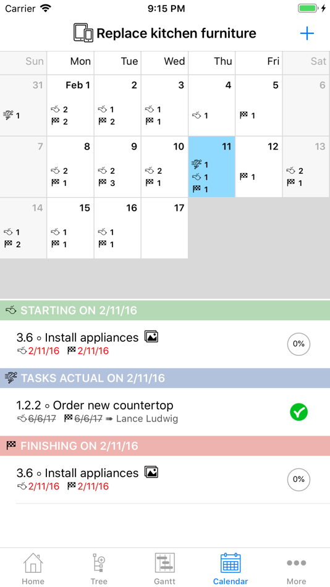Tap the 0% progress circle in Finishing section

point(298,479)
